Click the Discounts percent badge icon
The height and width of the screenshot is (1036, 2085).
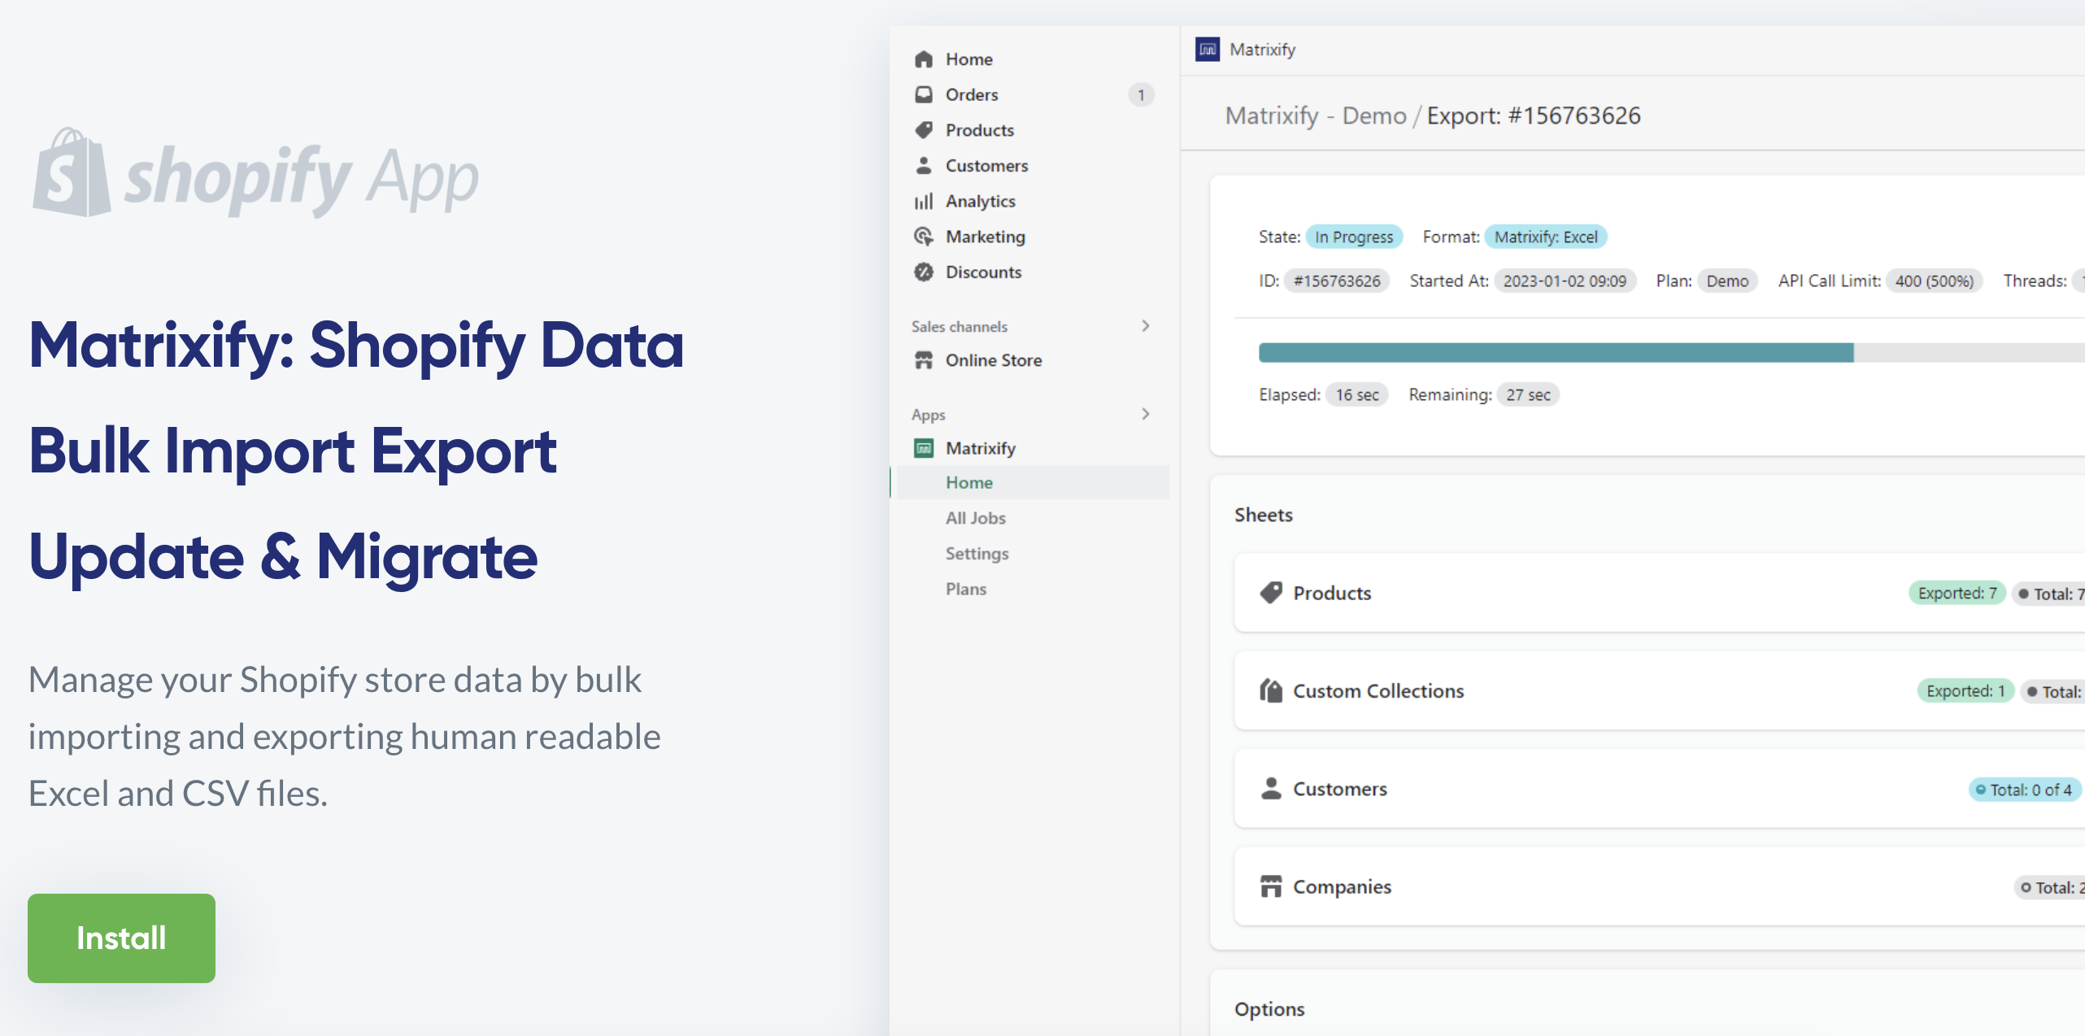(923, 272)
